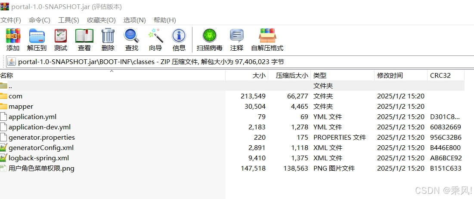Click the PROPERTIES 文件 type cell
Image resolution: width=474 pixels, height=199 pixels.
(340, 138)
